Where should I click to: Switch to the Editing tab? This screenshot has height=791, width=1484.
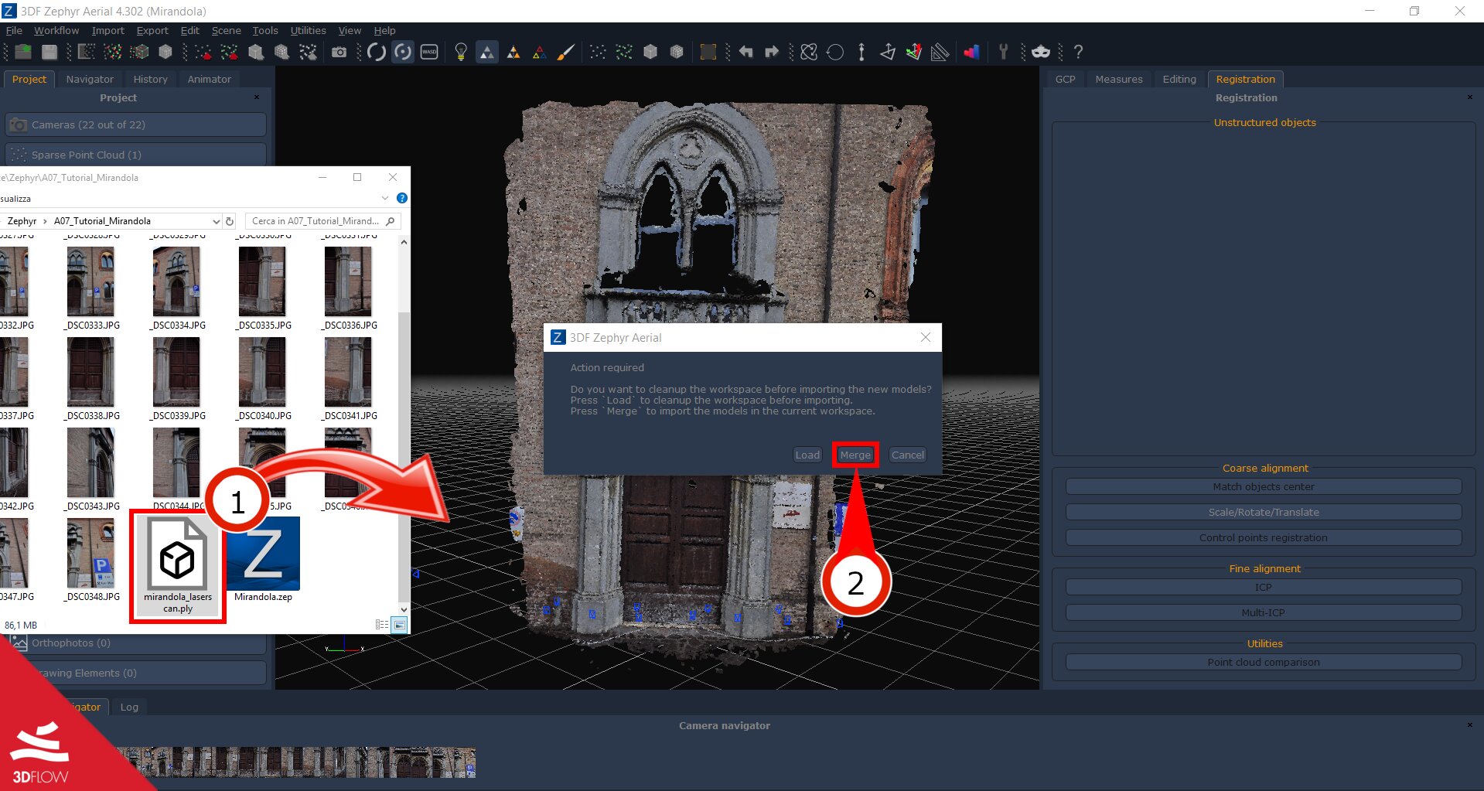[x=1179, y=79]
